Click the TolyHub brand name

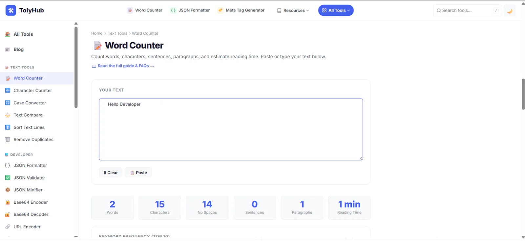click(x=31, y=10)
